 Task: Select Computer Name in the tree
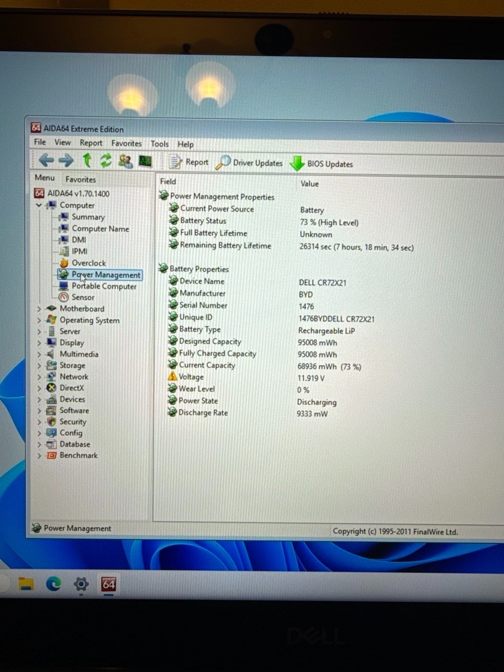pyautogui.click(x=94, y=228)
